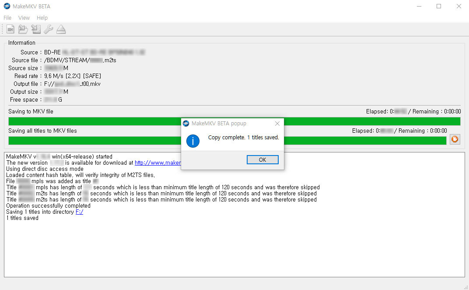
Task: Click the top row's Remaining : 0:00:00 readout
Action: point(437,111)
